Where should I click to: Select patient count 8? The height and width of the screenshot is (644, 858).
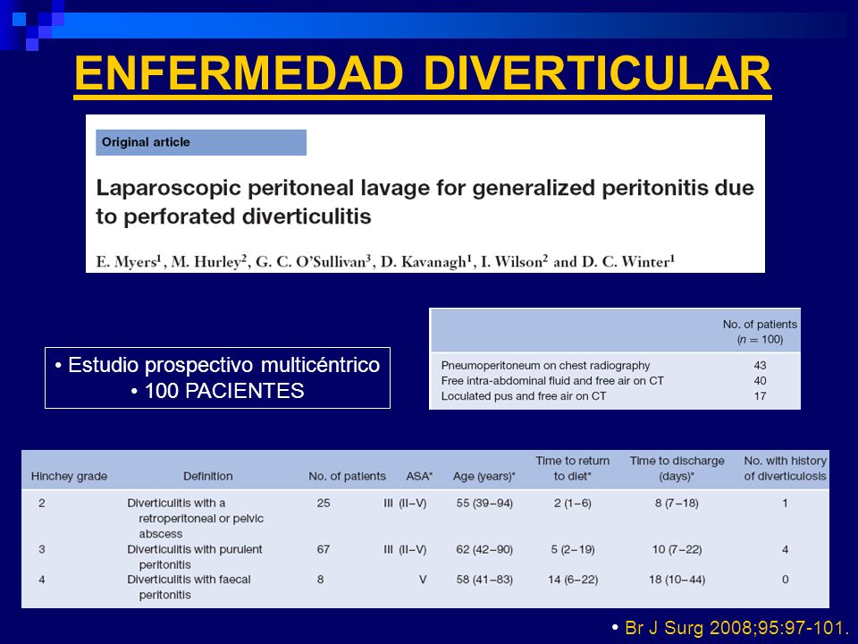click(320, 580)
